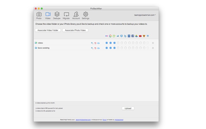Check Box checkbox for Sara's wedding
Screen dimensions: 206x129
tap(126, 48)
